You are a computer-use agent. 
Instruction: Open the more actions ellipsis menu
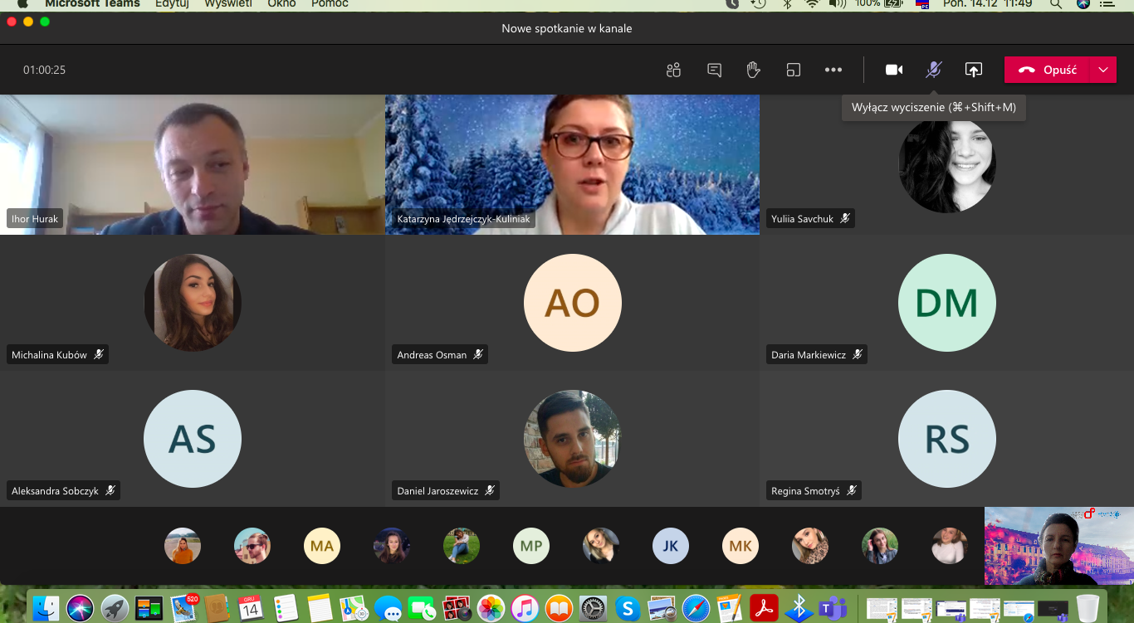pyautogui.click(x=833, y=70)
